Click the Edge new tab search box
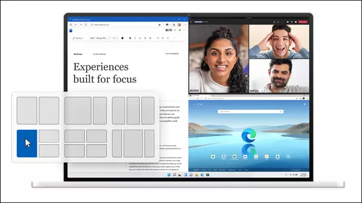The width and height of the screenshot is (362, 203). pos(251,111)
